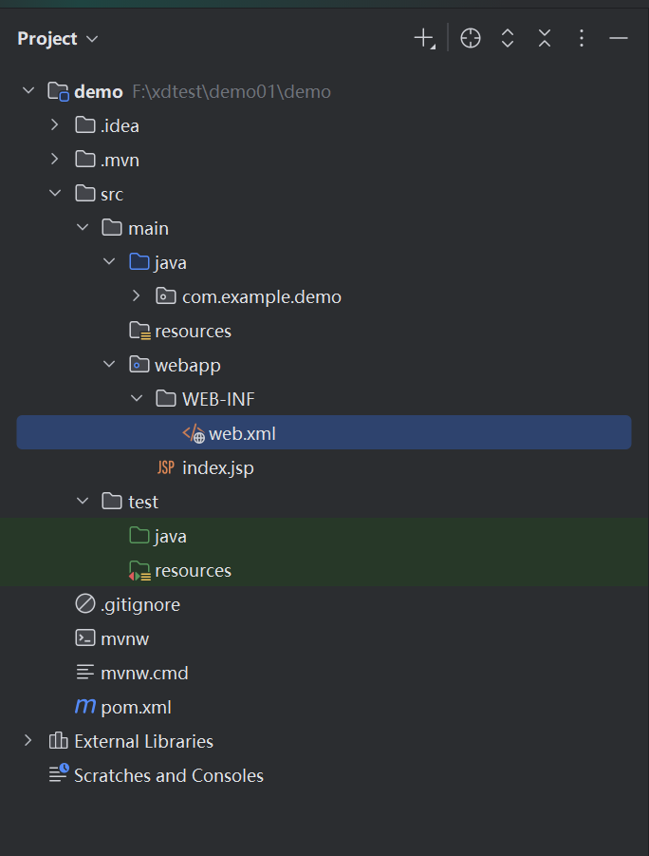Expand External Libraries node
Image resolution: width=649 pixels, height=856 pixels.
[x=28, y=741]
